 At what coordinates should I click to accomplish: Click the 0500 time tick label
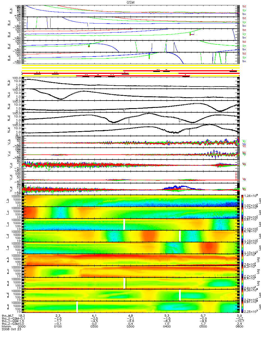coord(203,326)
